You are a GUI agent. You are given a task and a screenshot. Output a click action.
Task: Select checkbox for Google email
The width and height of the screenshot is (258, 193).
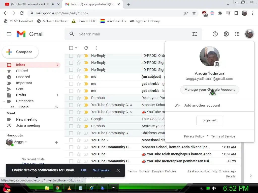coord(71,119)
